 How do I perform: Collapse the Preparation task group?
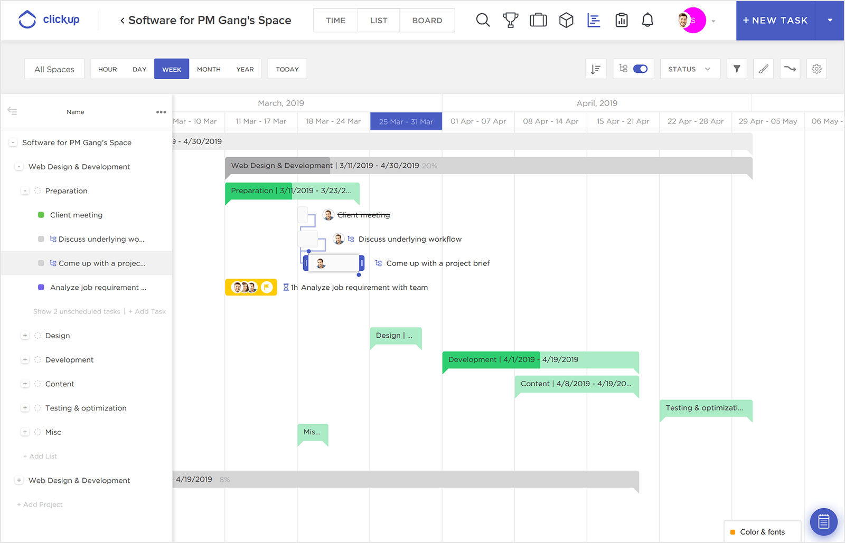[25, 190]
